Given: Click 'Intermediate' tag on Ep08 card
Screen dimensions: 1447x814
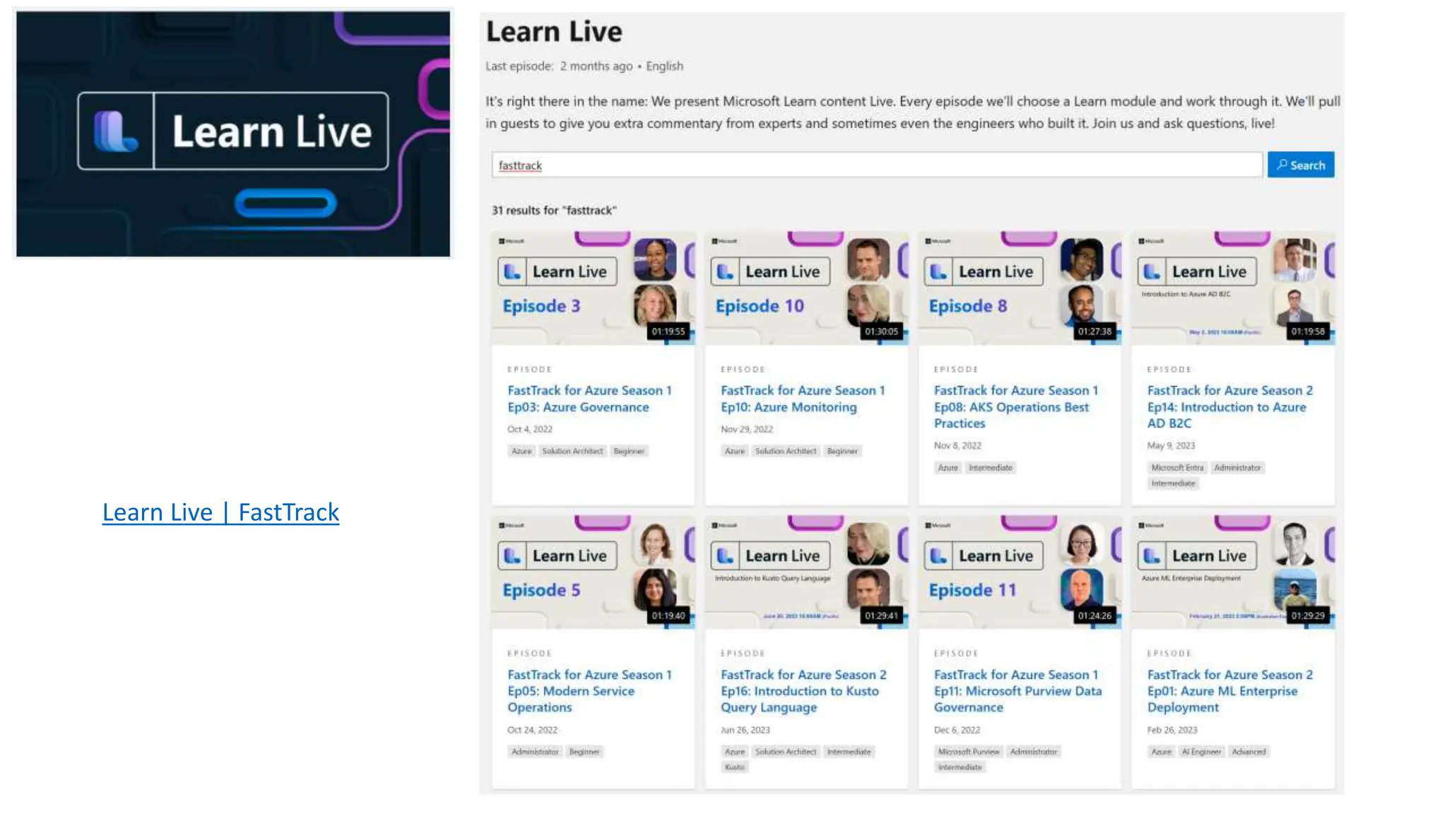Looking at the screenshot, I should (991, 468).
